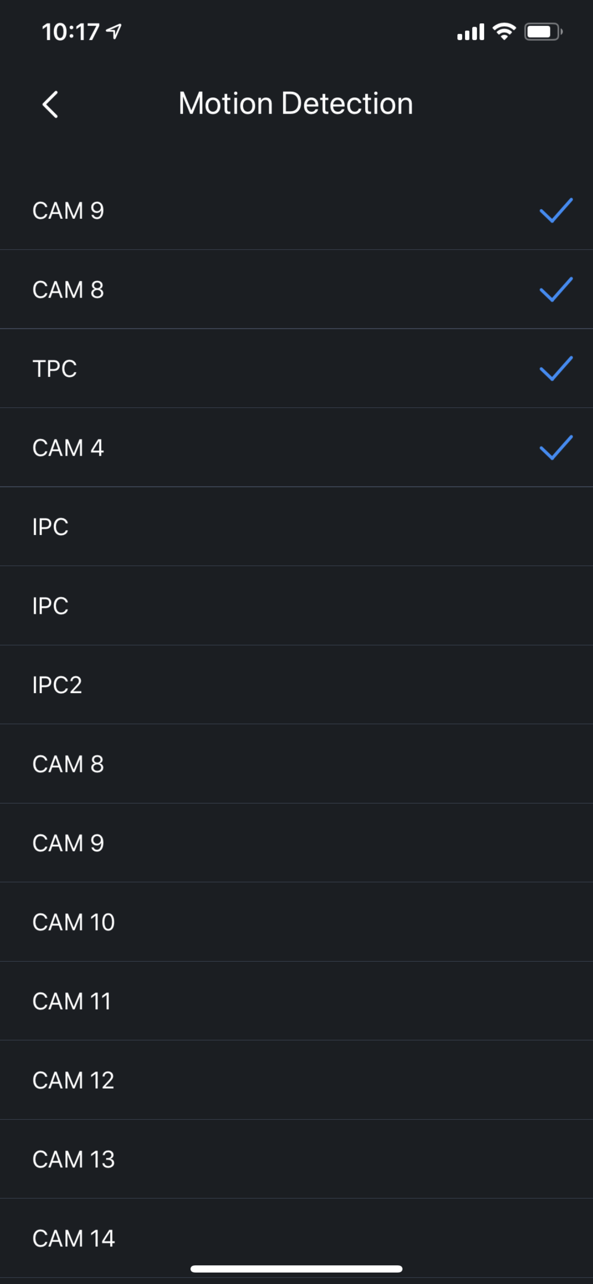Select the unchecked CAM 8 row
Screen dimensions: 593x1284
pyautogui.click(x=296, y=764)
